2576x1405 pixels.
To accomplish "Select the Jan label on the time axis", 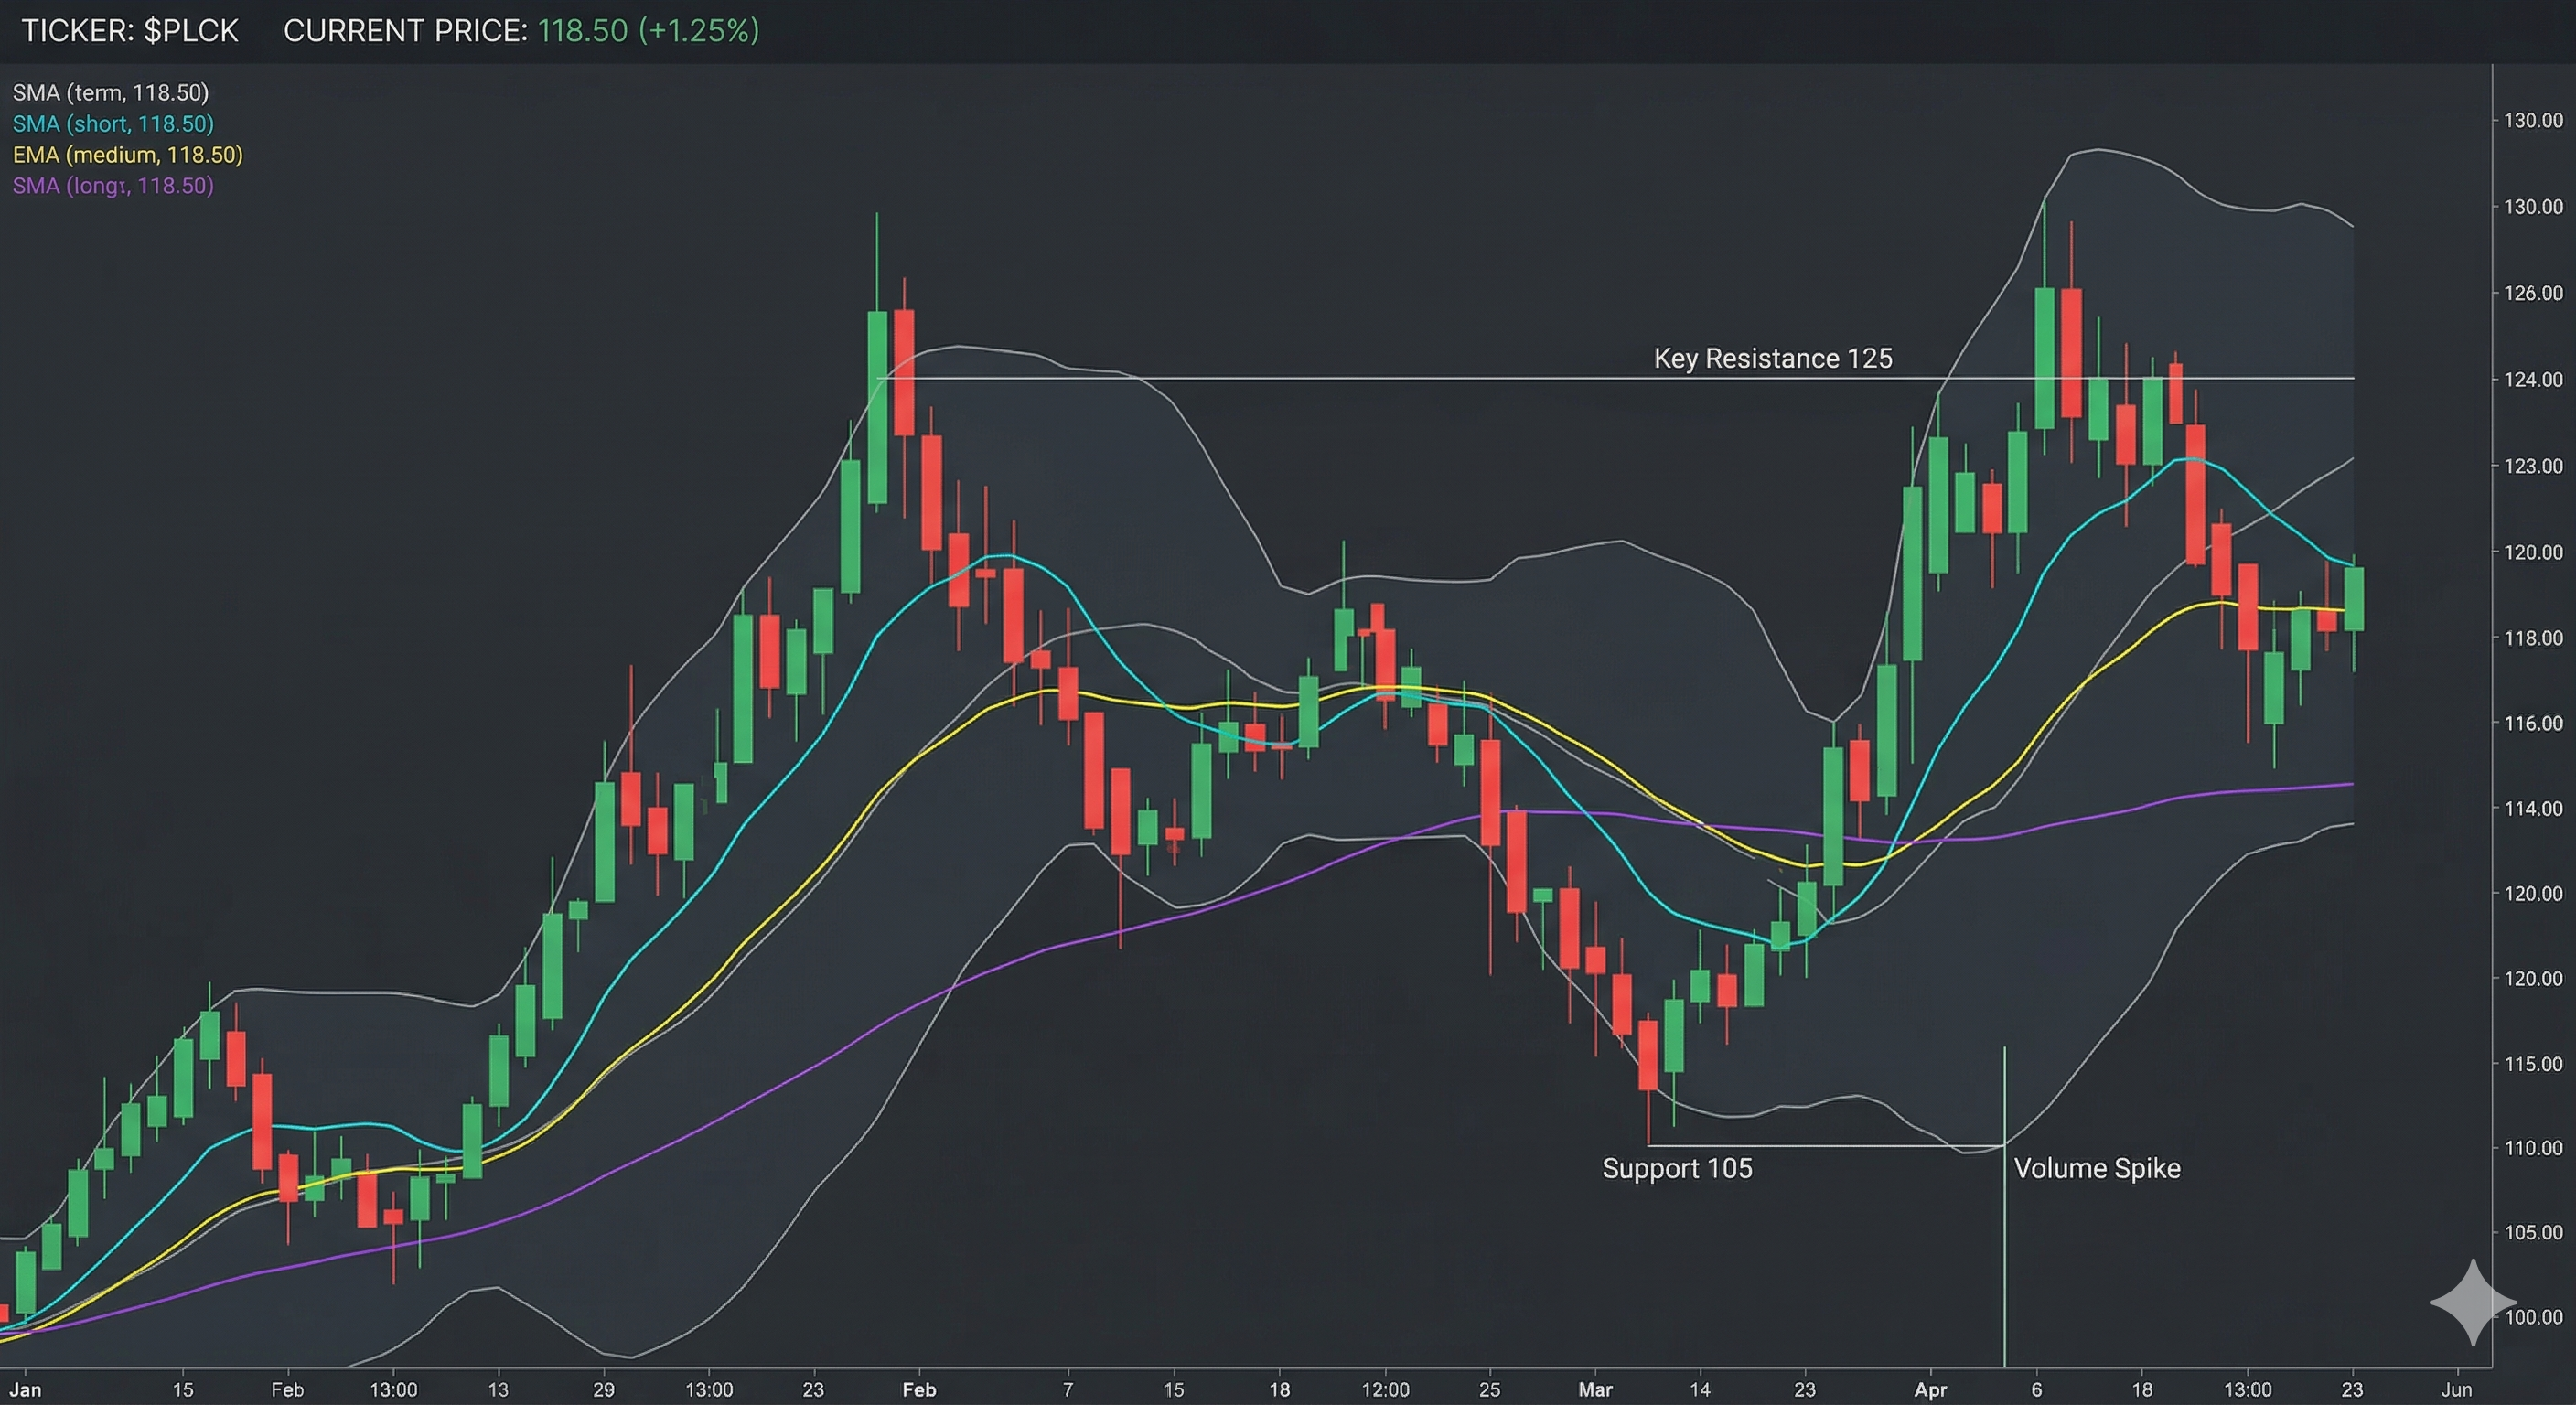I will pos(27,1389).
